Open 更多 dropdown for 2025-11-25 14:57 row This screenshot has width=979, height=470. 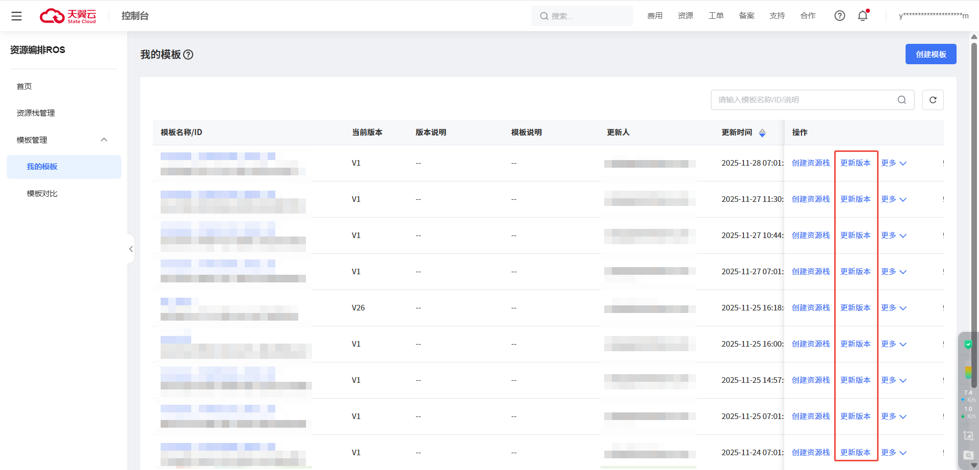coord(893,380)
